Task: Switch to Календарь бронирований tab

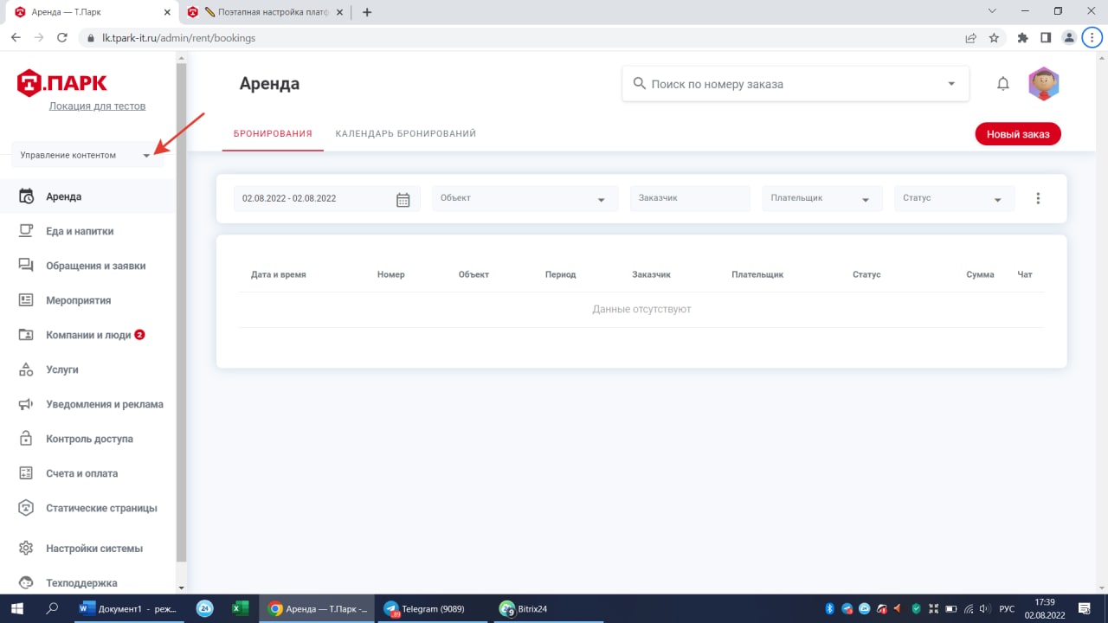Action: click(x=405, y=134)
